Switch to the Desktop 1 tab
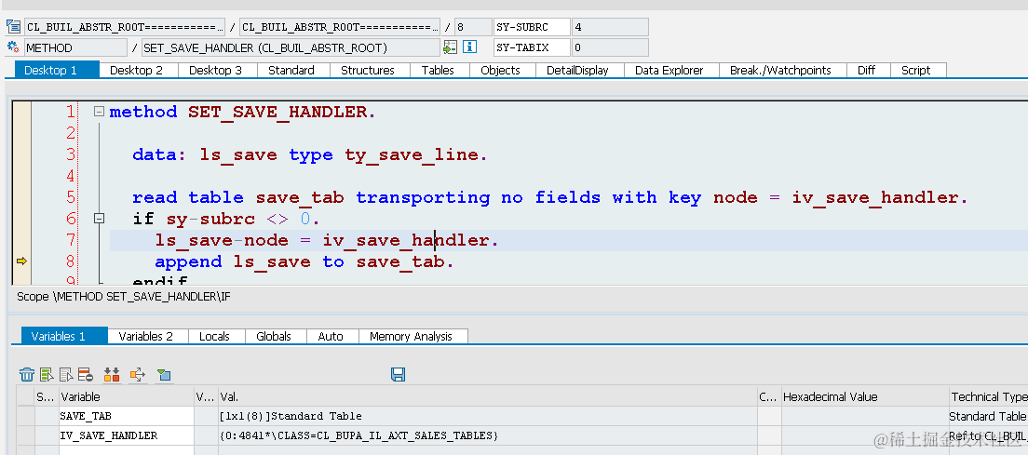This screenshot has height=455, width=1028. [57, 70]
